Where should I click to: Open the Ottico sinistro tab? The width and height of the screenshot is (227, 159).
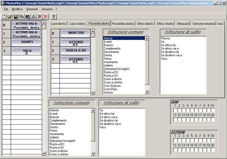tap(165, 24)
